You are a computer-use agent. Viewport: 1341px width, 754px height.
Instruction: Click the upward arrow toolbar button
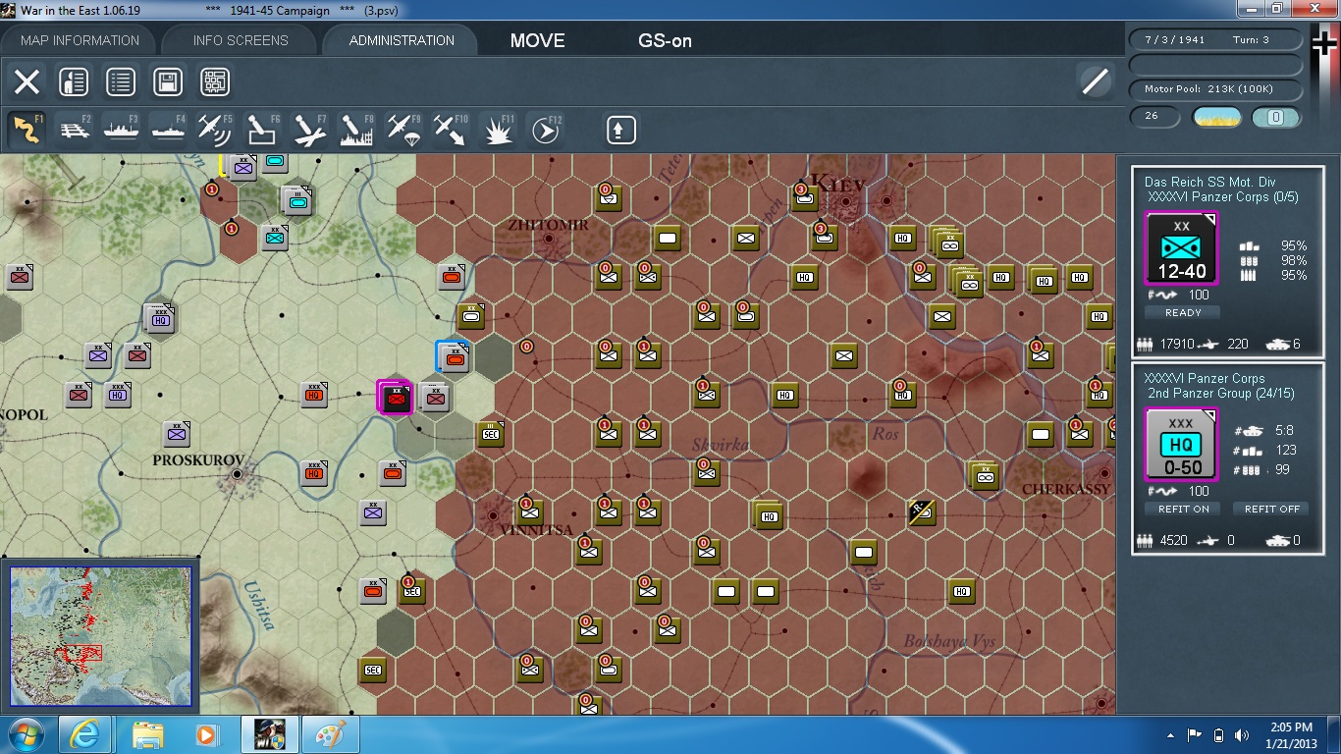621,130
